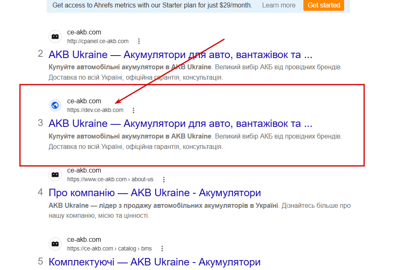
Task: Click the https://www.ce-akb.com › about-us URL
Action: point(110,180)
